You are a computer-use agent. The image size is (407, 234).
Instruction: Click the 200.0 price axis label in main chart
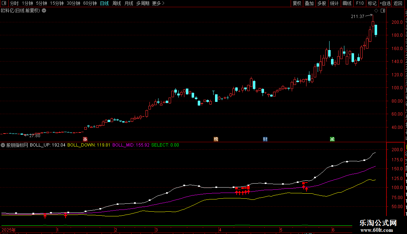point(397,22)
